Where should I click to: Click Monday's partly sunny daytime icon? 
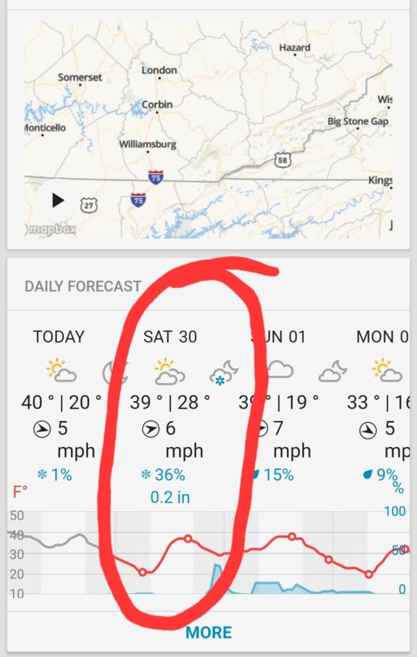click(x=386, y=370)
